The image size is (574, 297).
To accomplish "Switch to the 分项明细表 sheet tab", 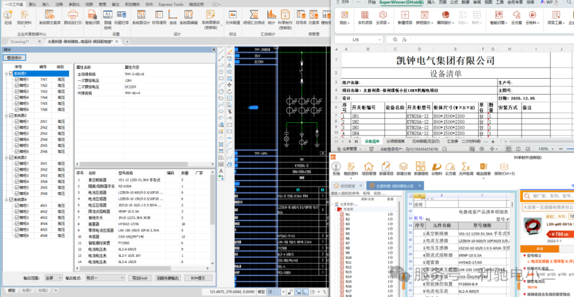I will coord(395,141).
